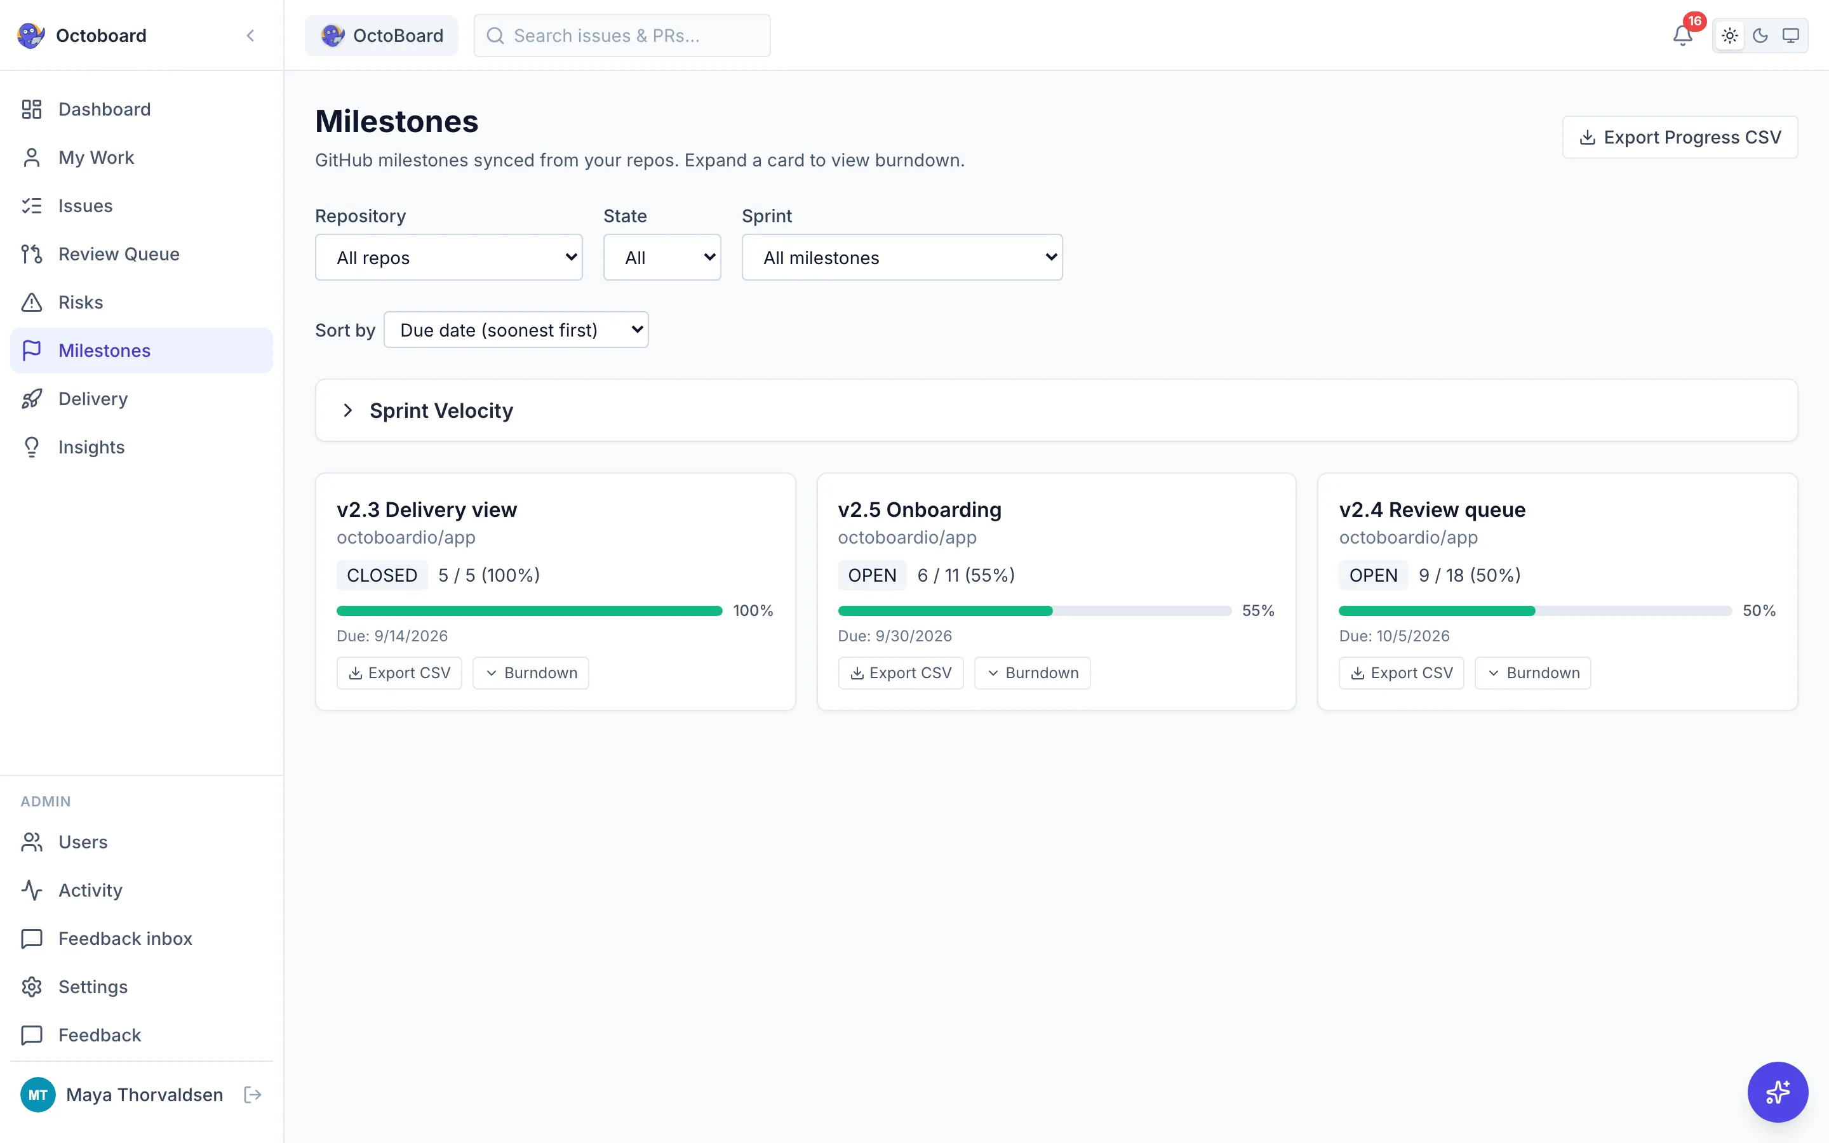Go to My Work page
This screenshot has width=1829, height=1143.
142,157
